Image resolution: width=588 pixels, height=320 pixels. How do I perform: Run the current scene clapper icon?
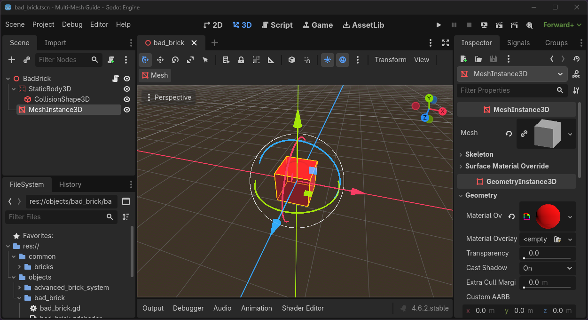click(x=499, y=25)
